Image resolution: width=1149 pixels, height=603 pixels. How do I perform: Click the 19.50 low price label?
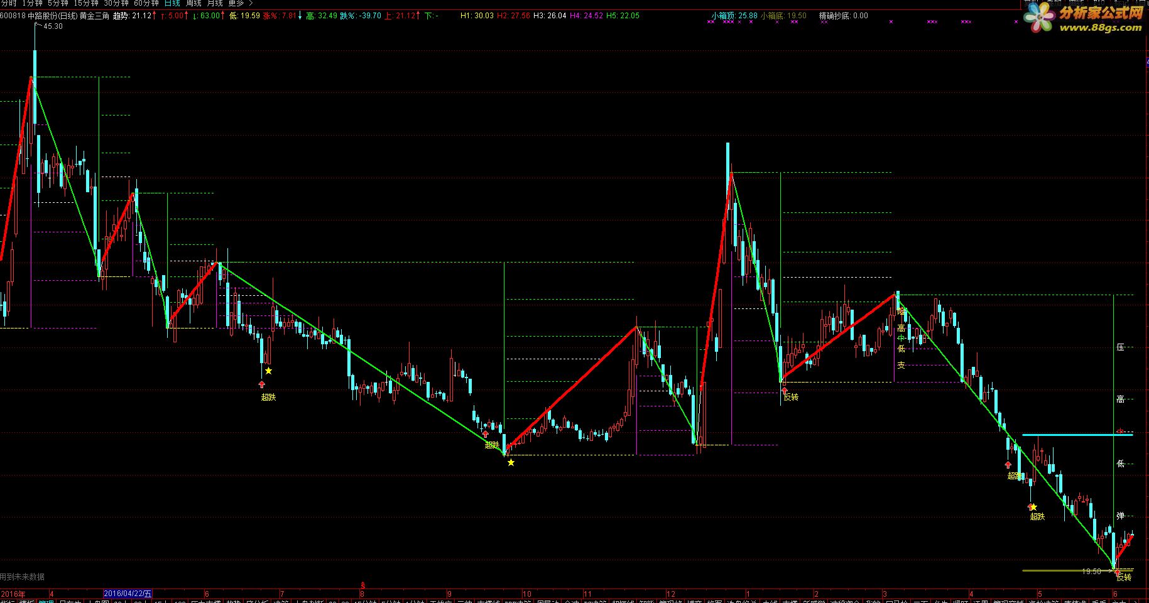(x=1091, y=572)
